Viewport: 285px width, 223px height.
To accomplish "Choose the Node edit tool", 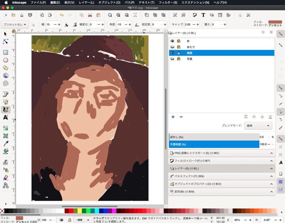I will point(5,42).
